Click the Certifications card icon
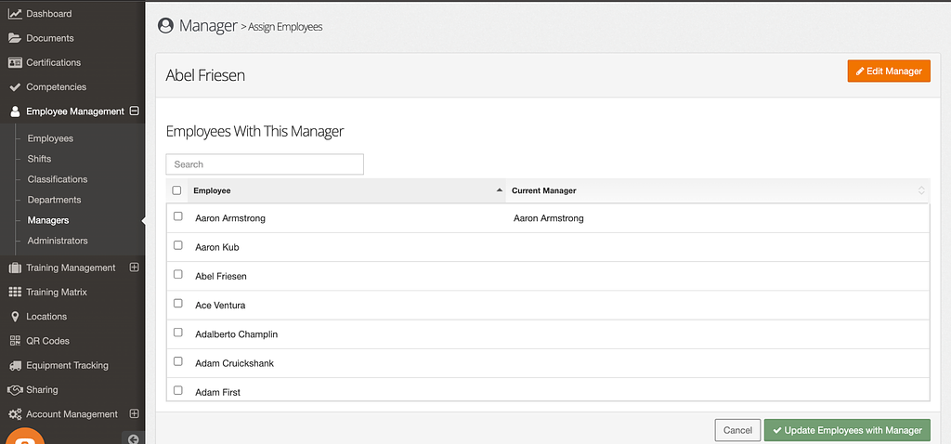The width and height of the screenshot is (951, 444). (x=15, y=62)
